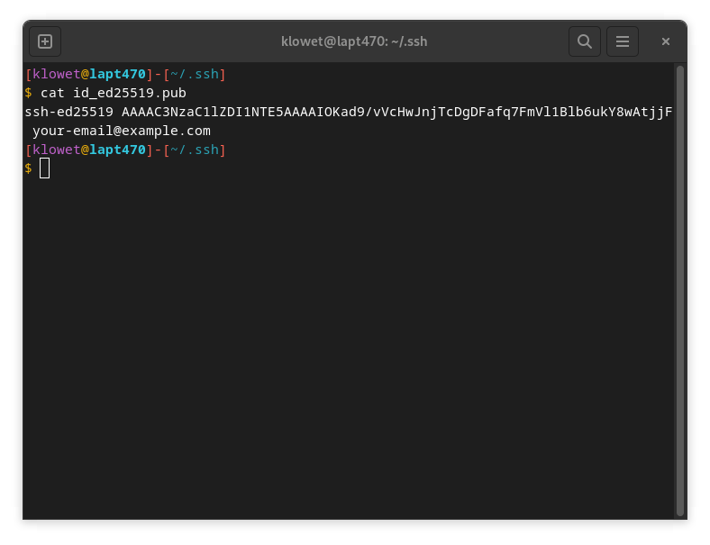Click the cat command word
The image size is (710, 545).
click(x=52, y=93)
